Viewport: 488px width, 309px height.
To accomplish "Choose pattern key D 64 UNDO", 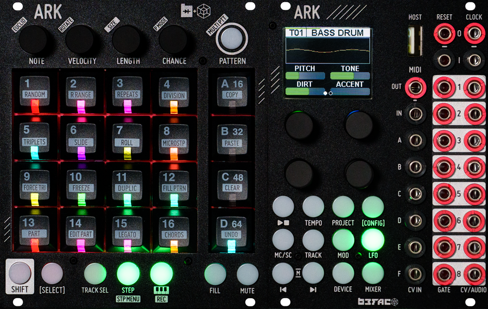I will tap(231, 232).
